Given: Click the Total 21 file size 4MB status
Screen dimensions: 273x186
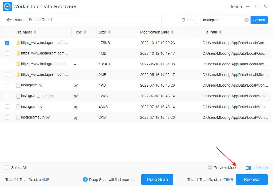Looking at the screenshot, I should click(x=27, y=180).
